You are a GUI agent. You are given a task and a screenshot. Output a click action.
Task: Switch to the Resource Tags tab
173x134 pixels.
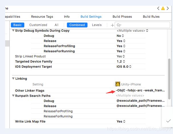click(42, 17)
